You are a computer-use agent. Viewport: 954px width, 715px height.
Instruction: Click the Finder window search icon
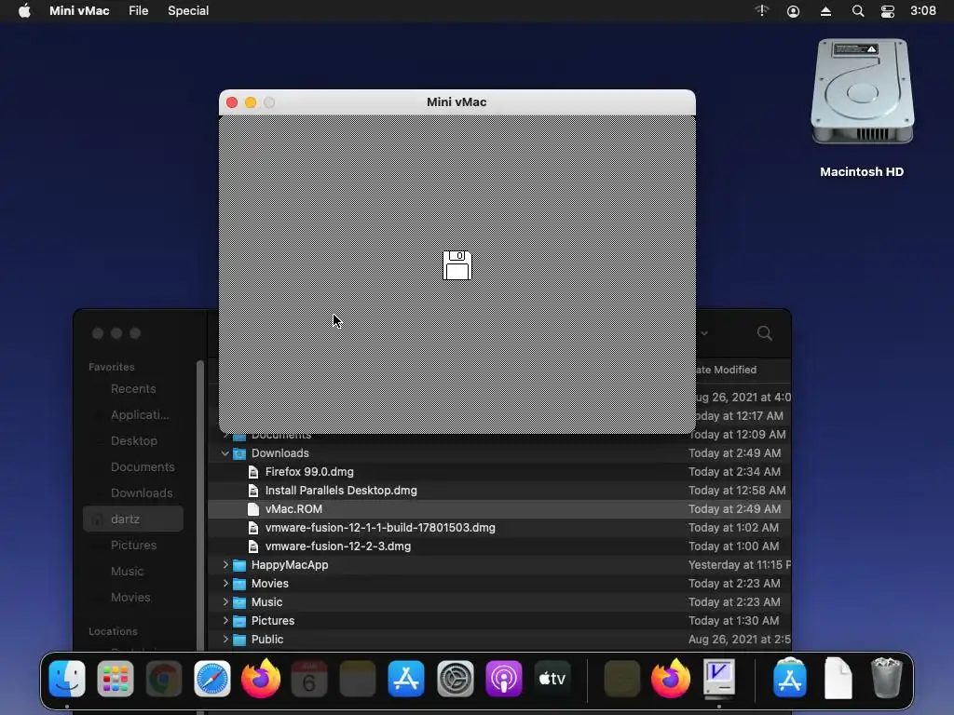pos(764,333)
